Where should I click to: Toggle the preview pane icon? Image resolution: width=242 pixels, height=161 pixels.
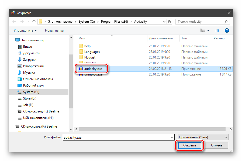[x=217, y=30]
